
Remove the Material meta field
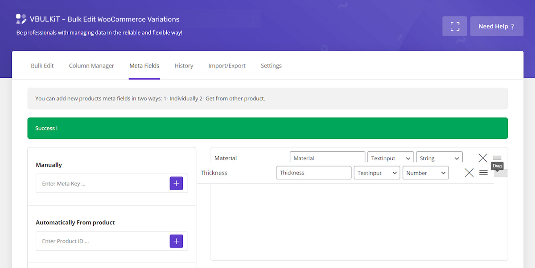click(482, 158)
